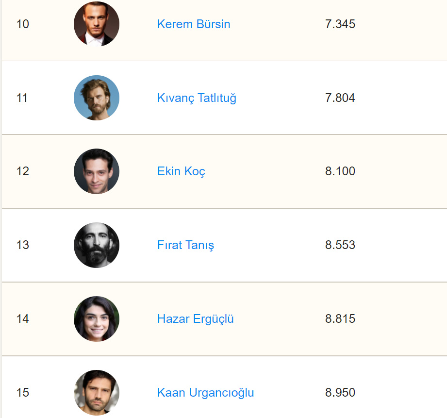Screen dimensions: 447x418
Task: Select the avatar next to Hazar Ergüçlü
Action: coord(97,319)
